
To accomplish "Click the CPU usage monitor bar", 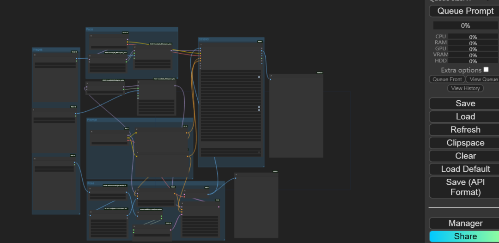I will (473, 36).
